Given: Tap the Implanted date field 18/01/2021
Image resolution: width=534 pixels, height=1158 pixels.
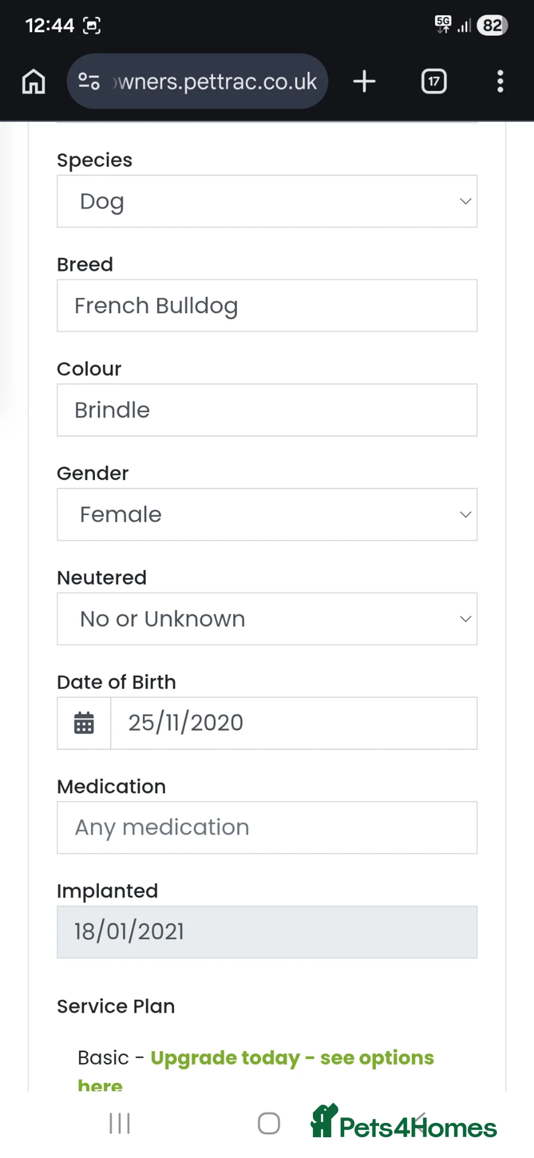Looking at the screenshot, I should [x=267, y=932].
